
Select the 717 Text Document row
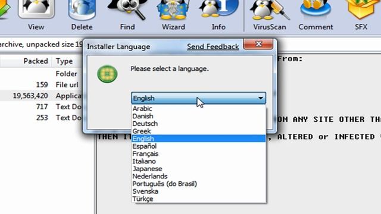pos(41,106)
